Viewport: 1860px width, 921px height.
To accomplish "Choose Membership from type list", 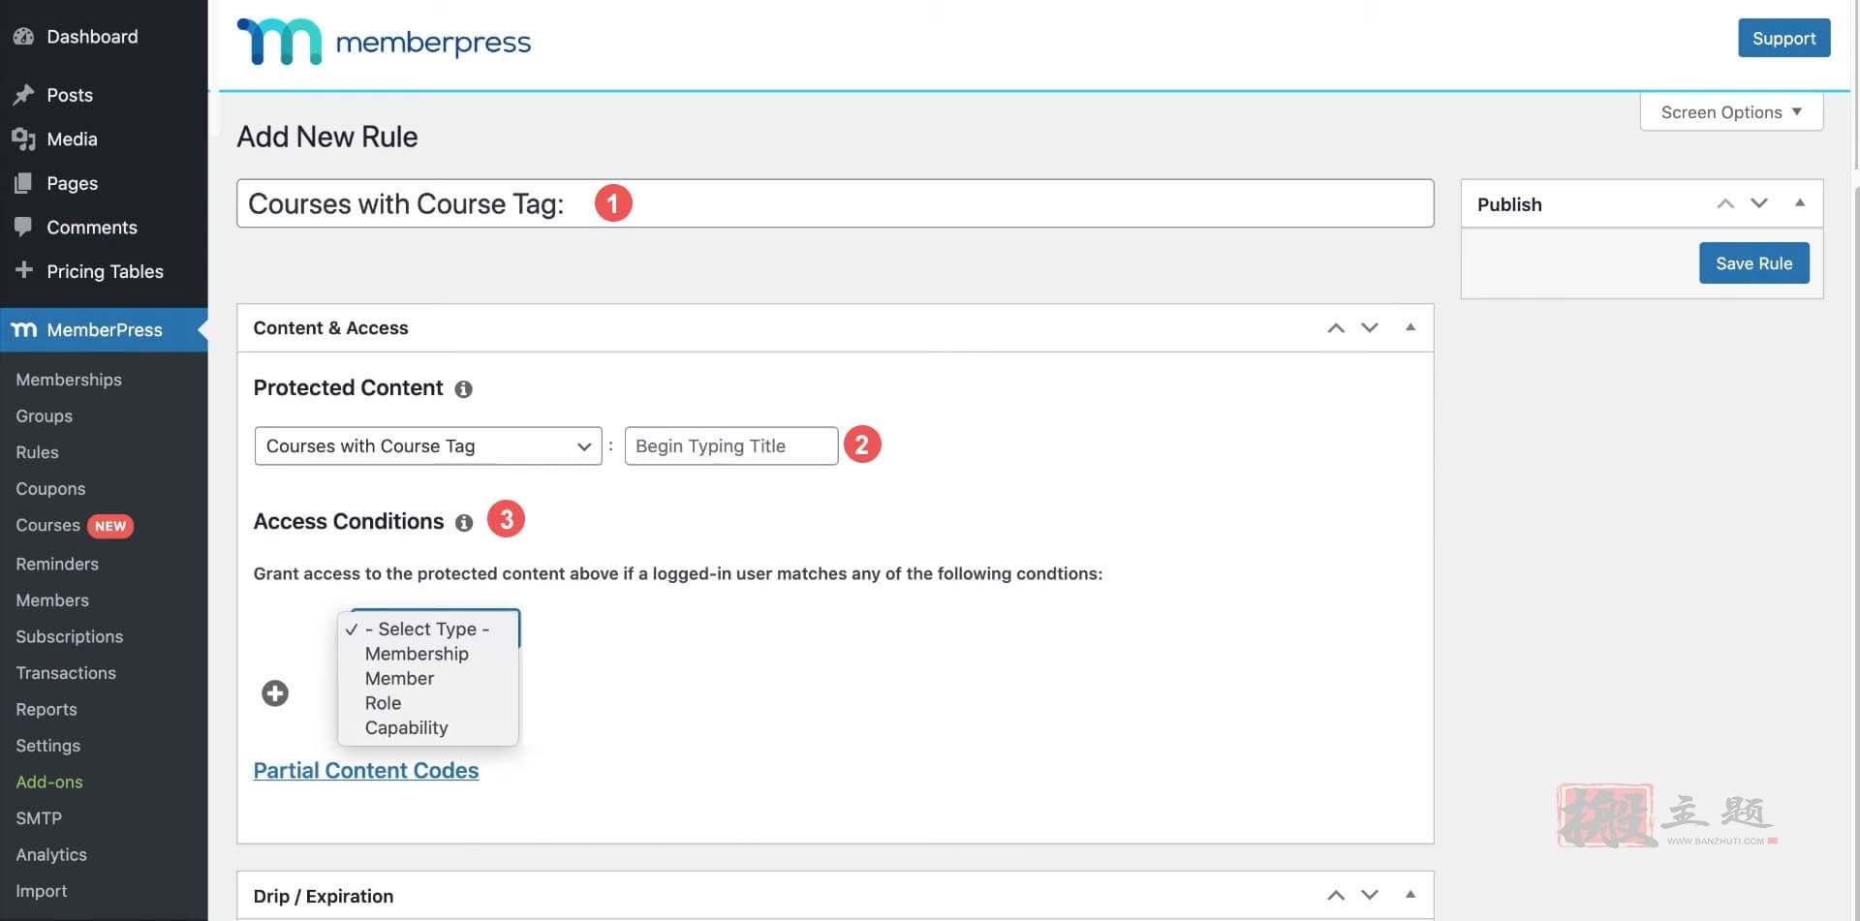I will pyautogui.click(x=427, y=654).
